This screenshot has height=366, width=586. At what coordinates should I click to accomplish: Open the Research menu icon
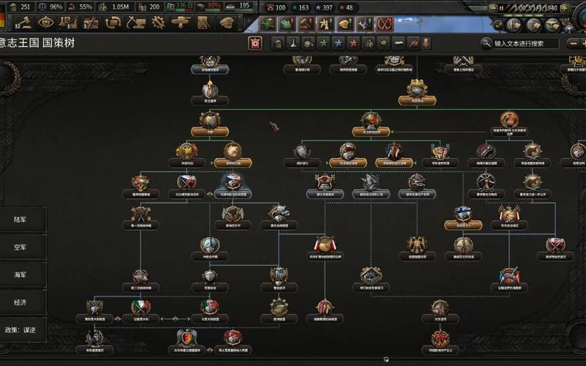tap(68, 23)
